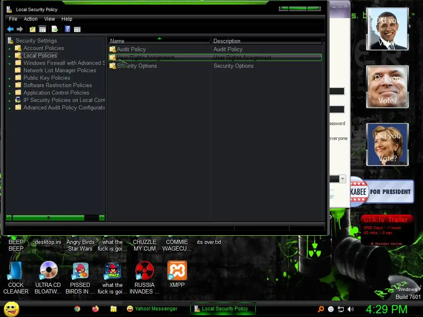Open the PISSED BIRDS IN... desktop shortcut
The image size is (423, 317).
pos(80,278)
